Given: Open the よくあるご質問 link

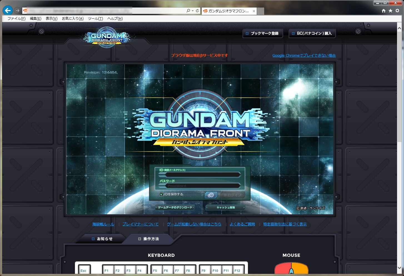Looking at the screenshot, I should point(242,224).
